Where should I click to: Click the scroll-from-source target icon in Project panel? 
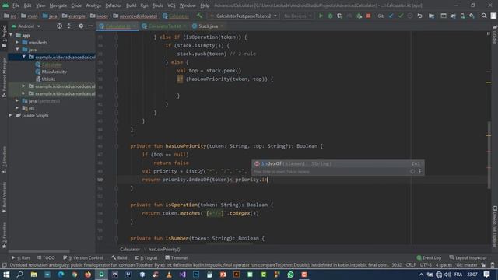pyautogui.click(x=59, y=26)
